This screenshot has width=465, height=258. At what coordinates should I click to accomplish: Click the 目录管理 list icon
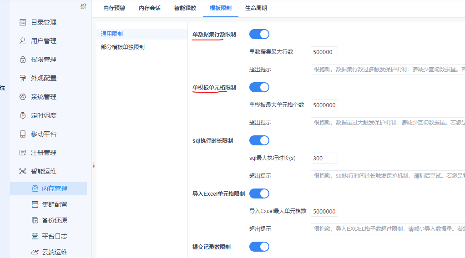coord(23,22)
